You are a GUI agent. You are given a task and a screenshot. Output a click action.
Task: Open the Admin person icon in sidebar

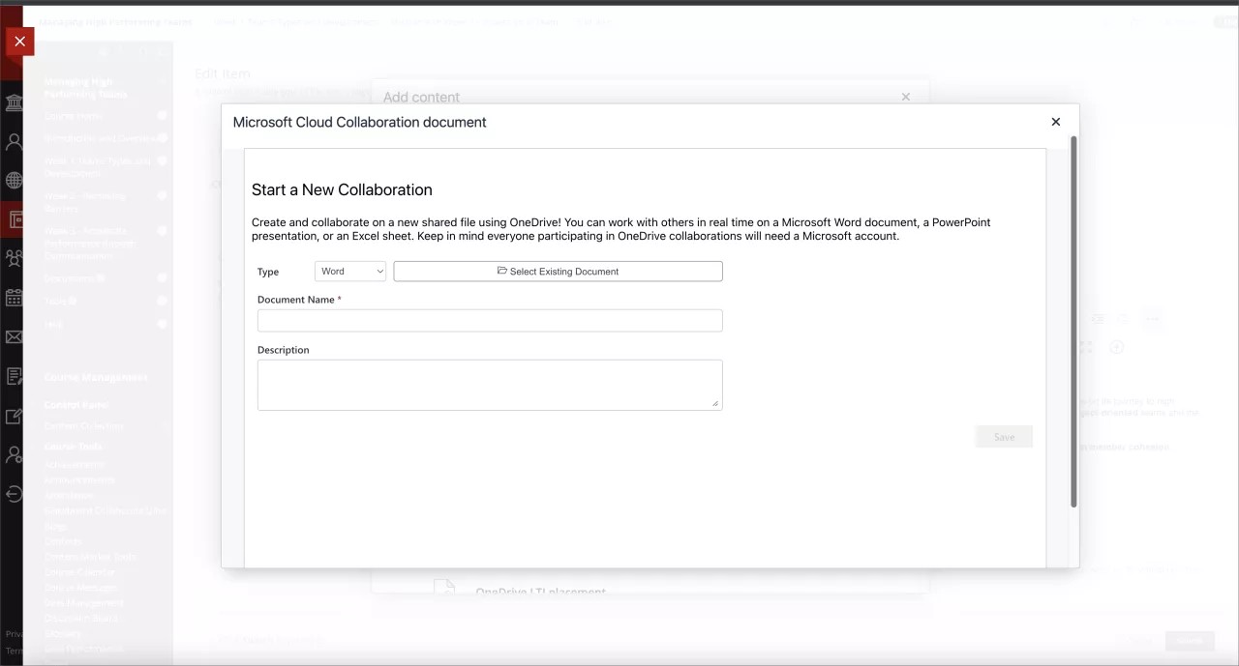[x=14, y=454]
